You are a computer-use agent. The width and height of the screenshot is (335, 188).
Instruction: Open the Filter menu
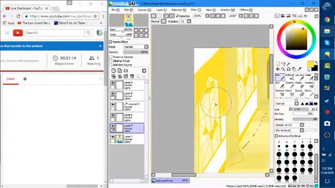click(196, 10)
